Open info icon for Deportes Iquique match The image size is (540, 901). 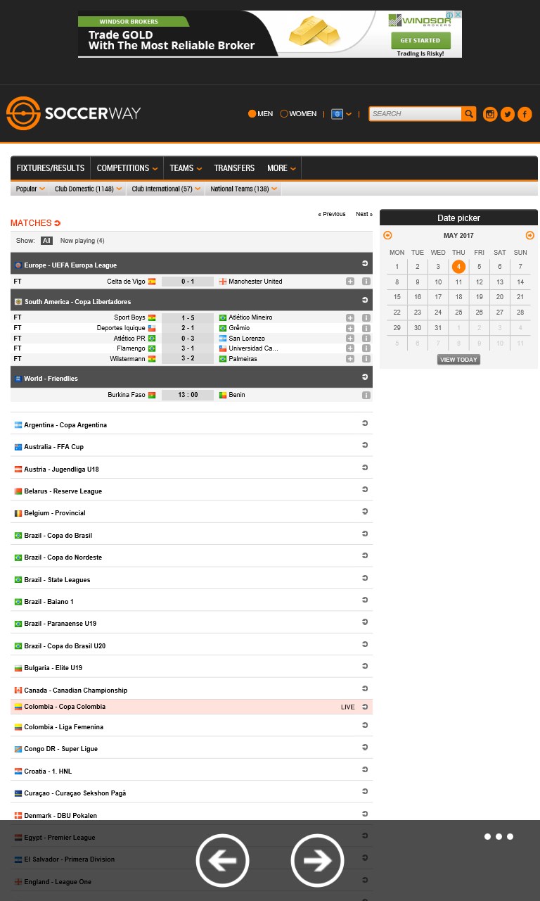tap(366, 328)
